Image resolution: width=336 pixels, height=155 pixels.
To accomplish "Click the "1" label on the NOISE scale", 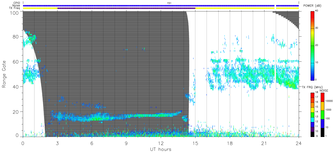I will 326,136.
